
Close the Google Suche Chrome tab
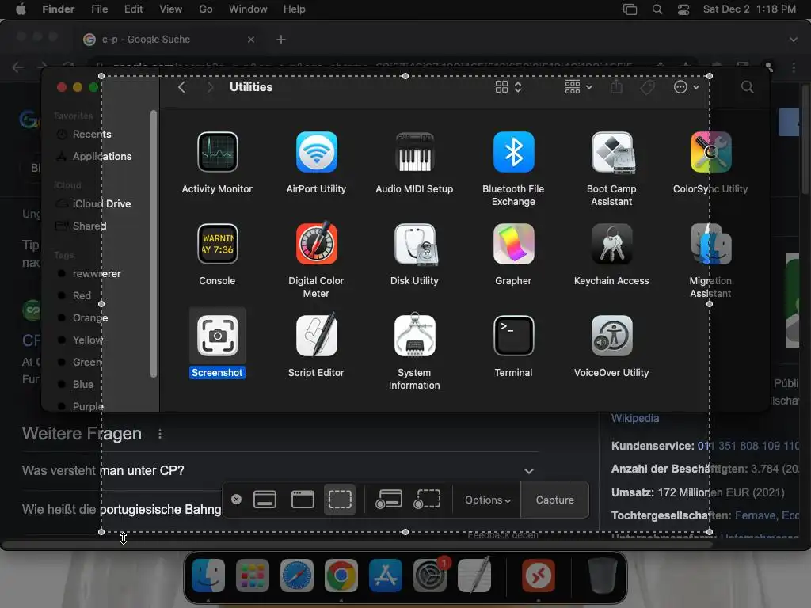pos(251,40)
